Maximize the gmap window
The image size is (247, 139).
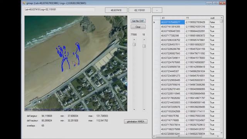point(216,3)
